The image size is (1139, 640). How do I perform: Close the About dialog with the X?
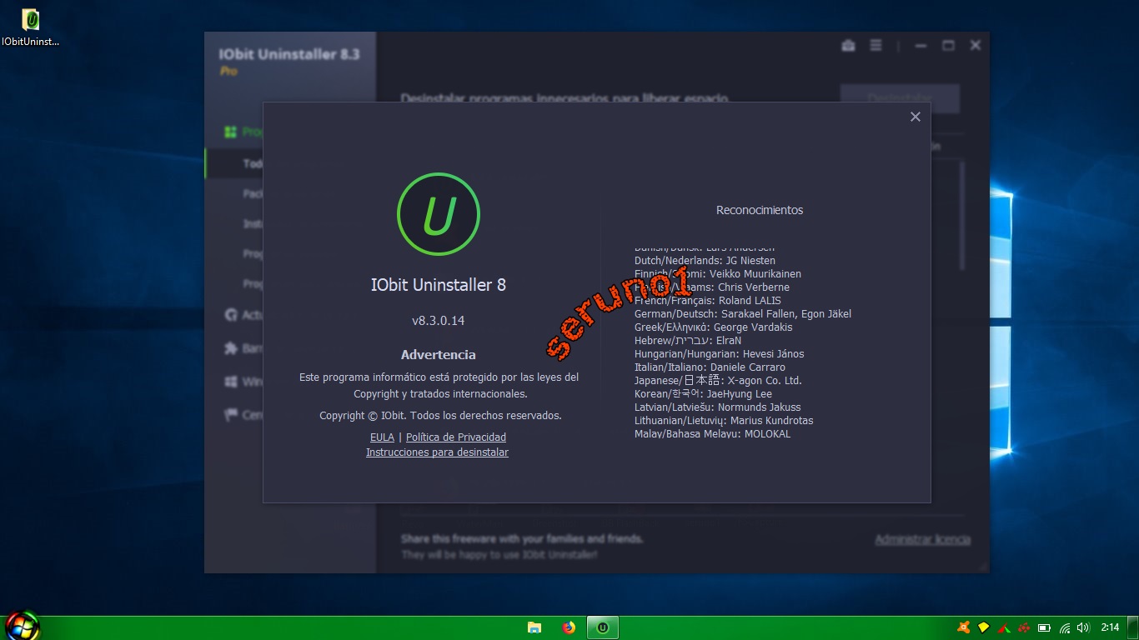tap(915, 117)
